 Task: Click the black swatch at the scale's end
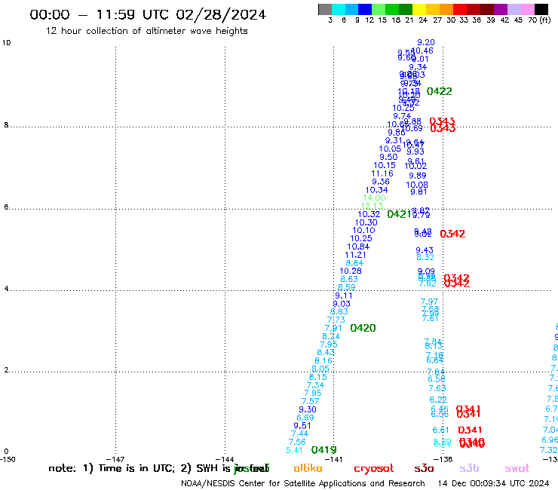[x=541, y=9]
